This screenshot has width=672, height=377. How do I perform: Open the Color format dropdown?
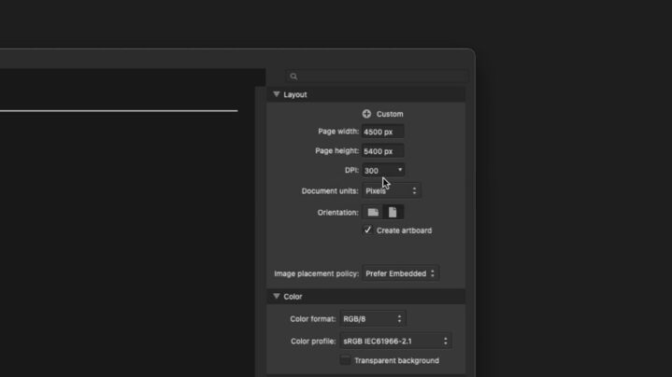click(x=373, y=319)
